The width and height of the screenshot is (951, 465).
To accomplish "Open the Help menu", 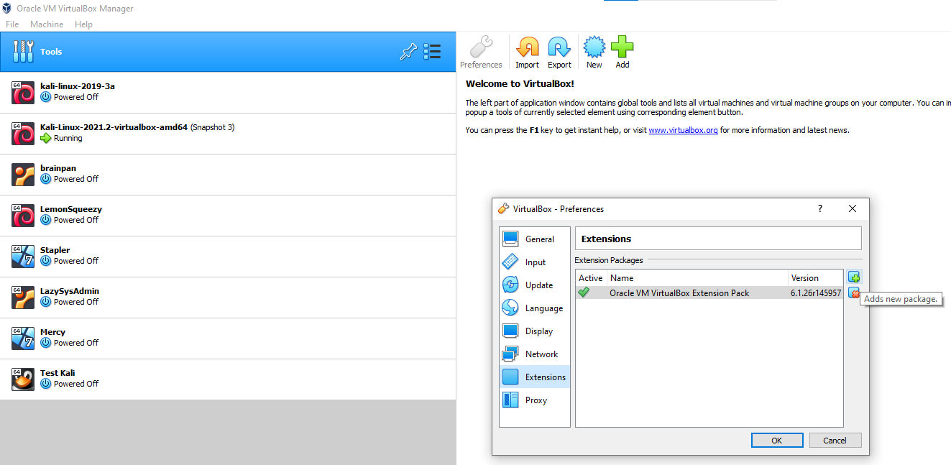I will coord(83,24).
